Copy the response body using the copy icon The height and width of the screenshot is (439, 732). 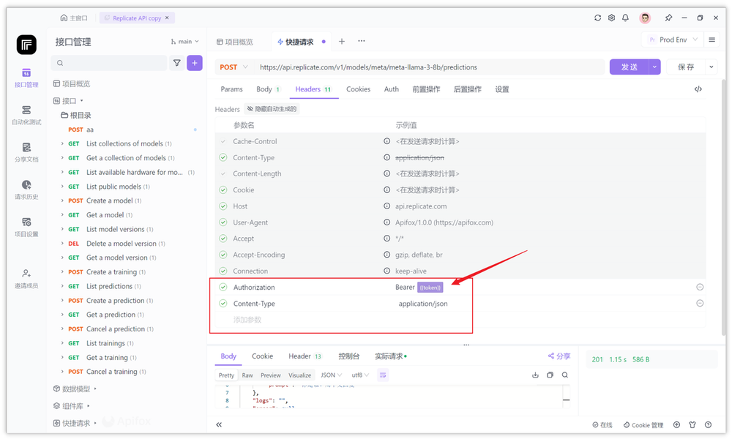(x=550, y=375)
